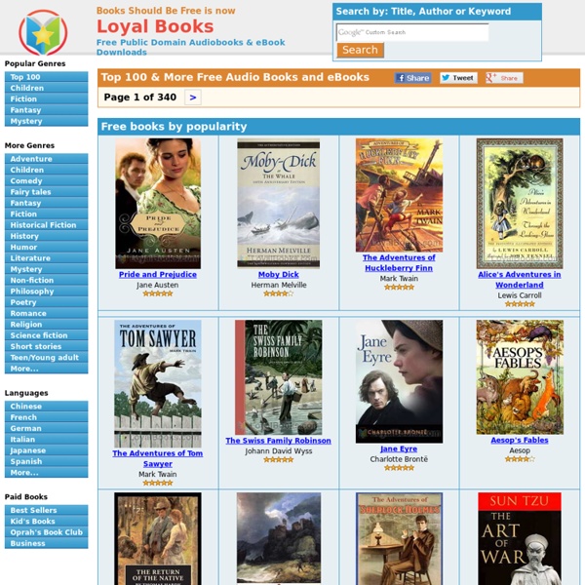Open the Moby Dick cover thumbnail
The image size is (585, 585).
tap(278, 204)
